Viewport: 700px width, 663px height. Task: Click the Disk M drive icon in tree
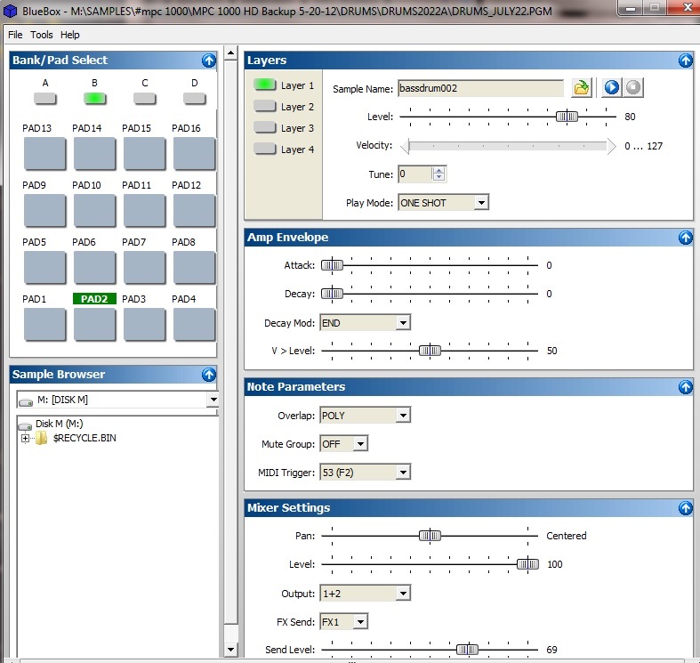(x=25, y=424)
